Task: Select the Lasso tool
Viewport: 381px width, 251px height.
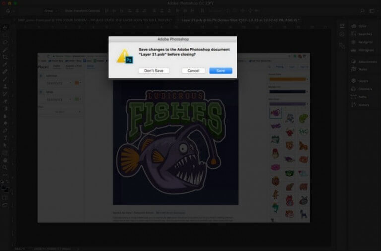Action: coord(5,42)
